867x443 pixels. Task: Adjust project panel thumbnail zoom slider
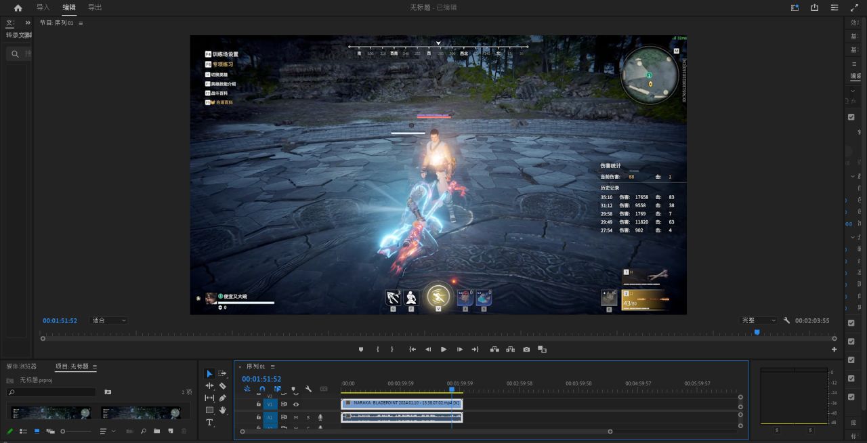[x=63, y=431]
